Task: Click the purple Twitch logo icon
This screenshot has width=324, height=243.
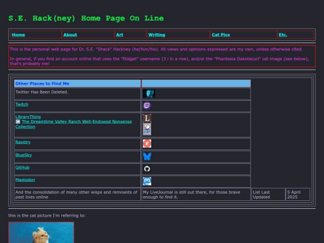Action: point(147,106)
